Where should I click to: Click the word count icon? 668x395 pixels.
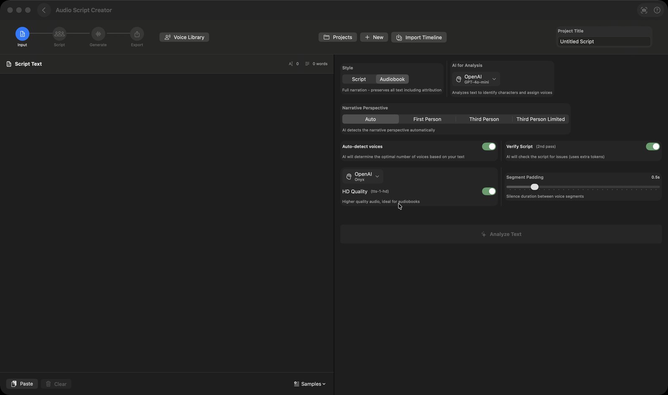(x=307, y=64)
